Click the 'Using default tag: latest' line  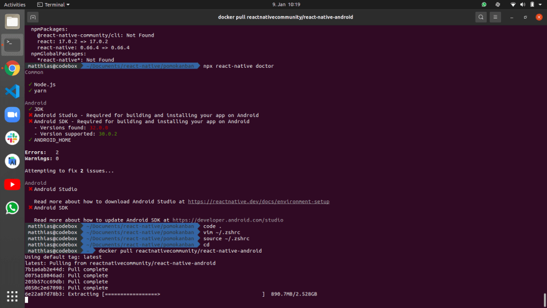[x=63, y=257]
